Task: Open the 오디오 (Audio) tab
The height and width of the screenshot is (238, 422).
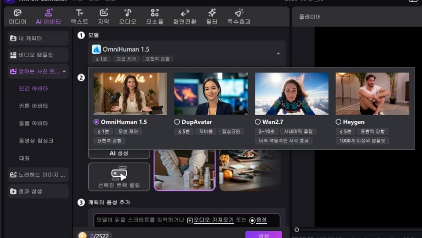Action: pos(128,17)
